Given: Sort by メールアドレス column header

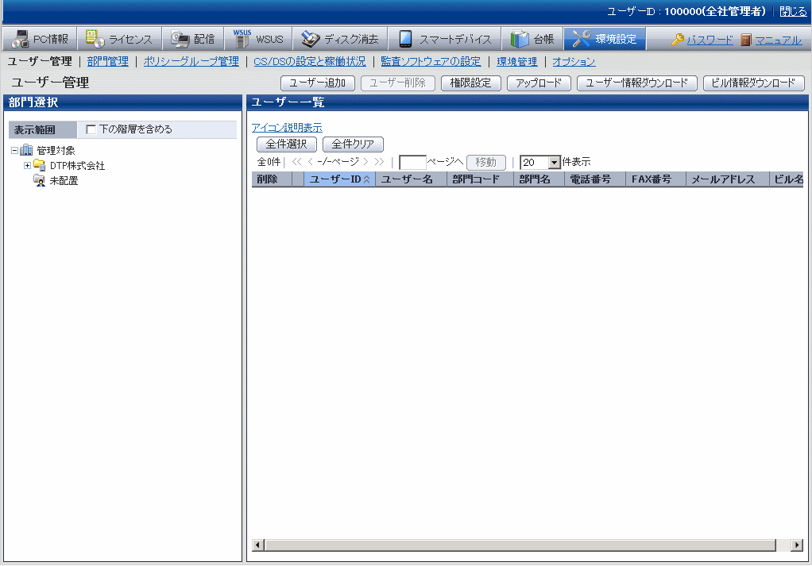Looking at the screenshot, I should pos(728,179).
